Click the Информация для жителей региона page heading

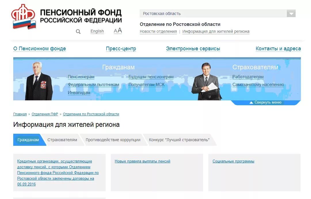(x=66, y=125)
